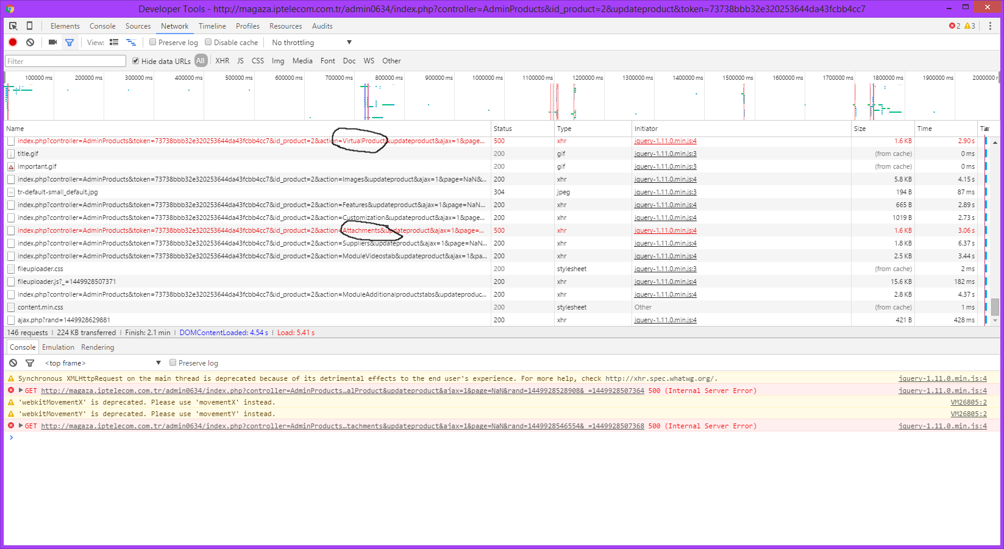The height and width of the screenshot is (549, 1004).
Task: Toggle device mode phone icon
Action: point(29,26)
